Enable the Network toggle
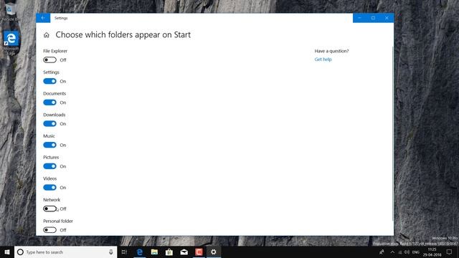This screenshot has height=258, width=459. [x=49, y=209]
